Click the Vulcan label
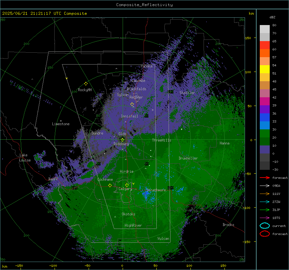 pyautogui.click(x=163, y=239)
